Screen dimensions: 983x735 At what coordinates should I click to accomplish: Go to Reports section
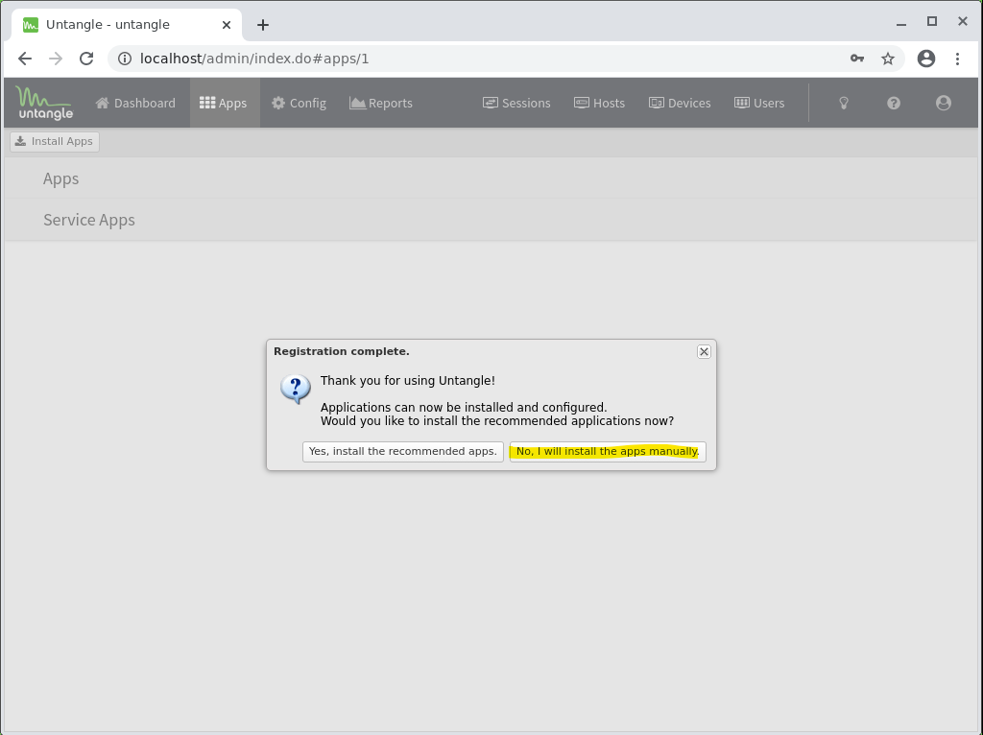[380, 103]
